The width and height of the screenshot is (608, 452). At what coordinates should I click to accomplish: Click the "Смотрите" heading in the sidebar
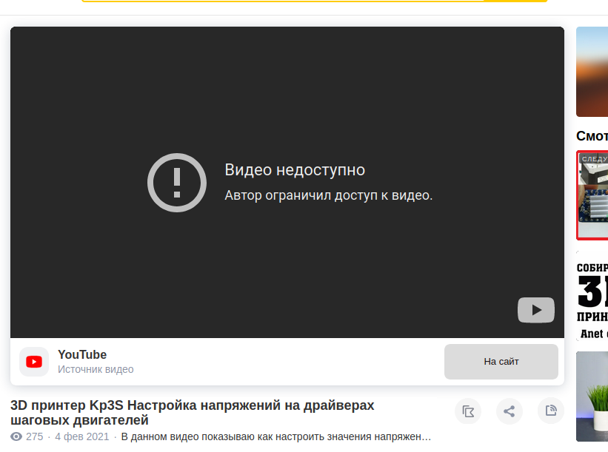pos(592,136)
